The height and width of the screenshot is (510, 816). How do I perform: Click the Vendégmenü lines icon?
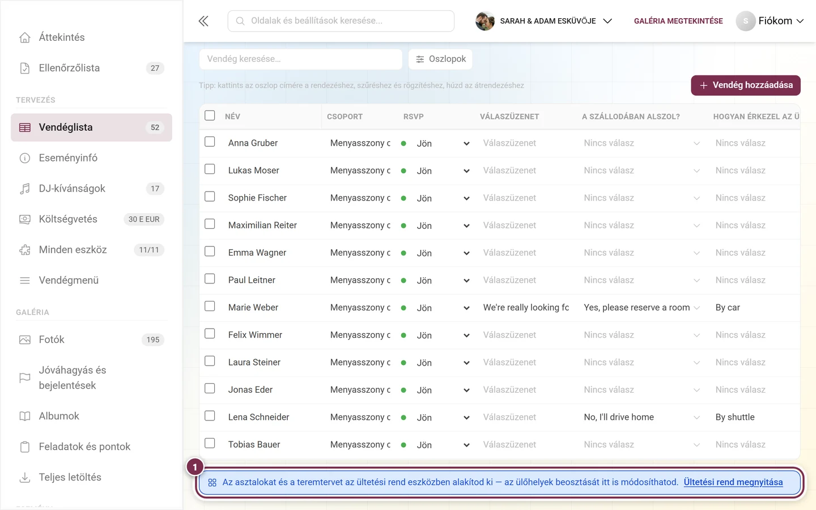25,280
